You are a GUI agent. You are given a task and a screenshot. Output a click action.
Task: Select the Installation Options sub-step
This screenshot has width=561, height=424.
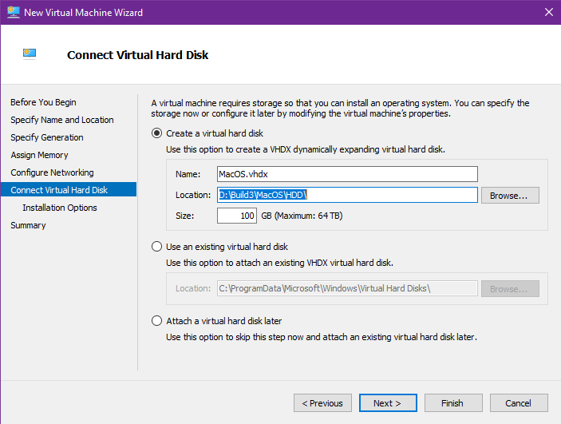60,208
